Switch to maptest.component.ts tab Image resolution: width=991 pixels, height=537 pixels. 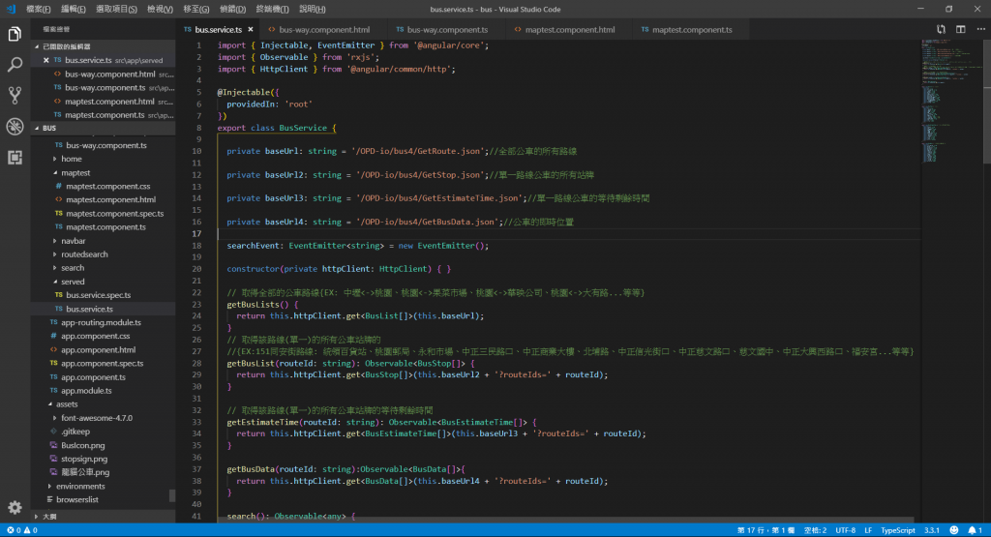(x=692, y=30)
